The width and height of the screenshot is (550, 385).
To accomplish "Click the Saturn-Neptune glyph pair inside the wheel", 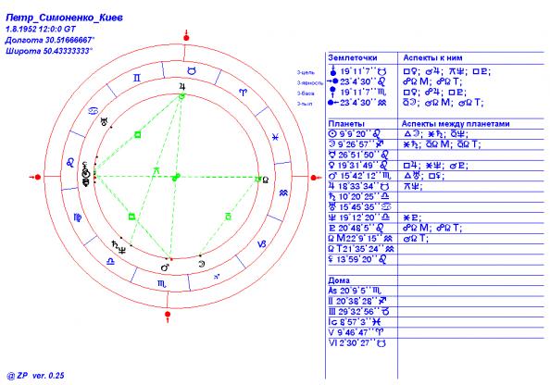I will [x=119, y=246].
